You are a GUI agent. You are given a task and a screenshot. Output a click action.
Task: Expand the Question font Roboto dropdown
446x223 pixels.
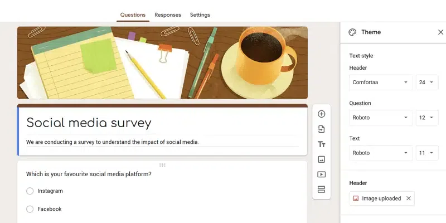(381, 118)
